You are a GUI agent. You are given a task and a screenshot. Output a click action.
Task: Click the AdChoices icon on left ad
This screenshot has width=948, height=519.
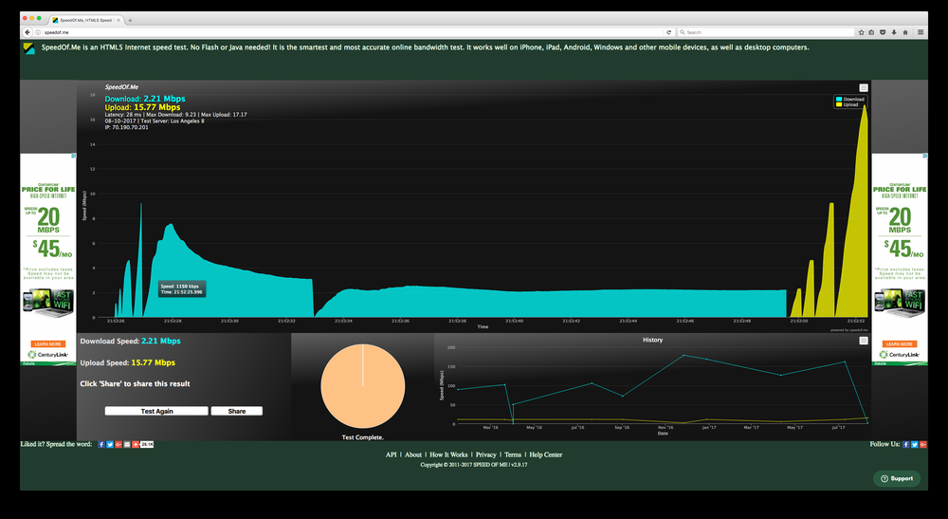[74, 156]
